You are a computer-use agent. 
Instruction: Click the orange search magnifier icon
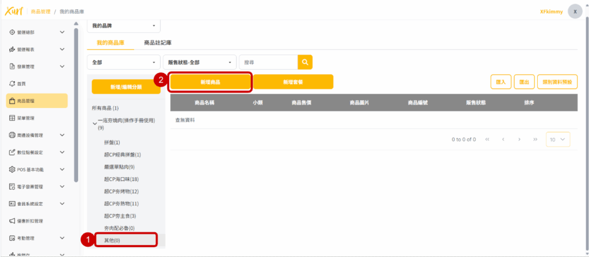(x=305, y=62)
